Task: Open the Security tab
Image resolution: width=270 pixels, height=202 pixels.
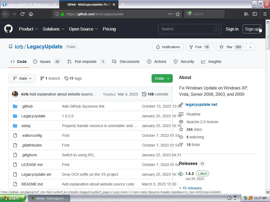Action: point(184,62)
